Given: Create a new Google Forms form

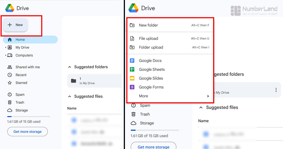Looking at the screenshot, I should (x=170, y=87).
